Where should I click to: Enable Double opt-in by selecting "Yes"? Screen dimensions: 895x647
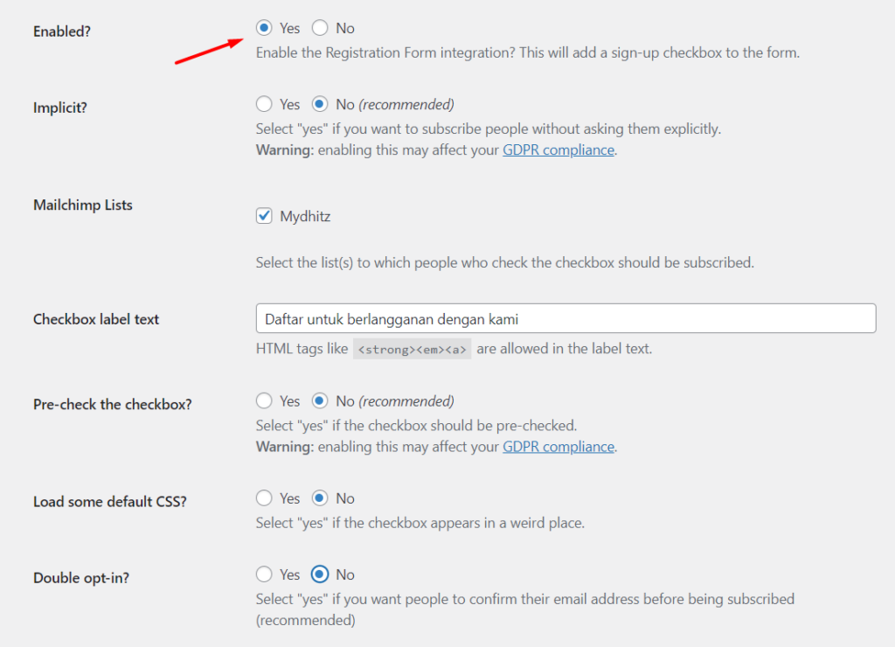265,574
